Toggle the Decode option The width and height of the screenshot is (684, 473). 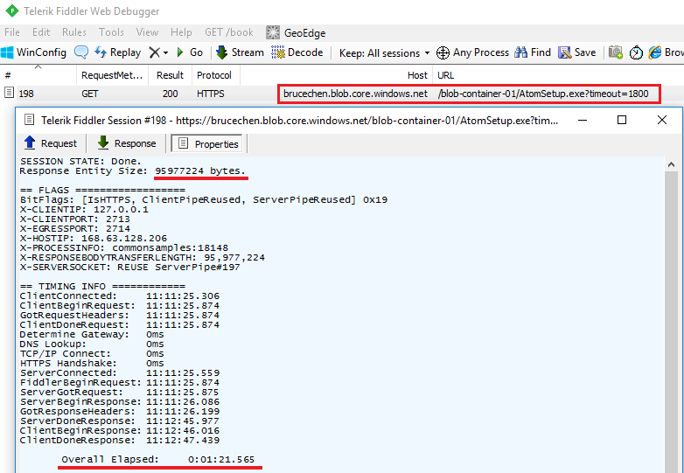point(297,52)
